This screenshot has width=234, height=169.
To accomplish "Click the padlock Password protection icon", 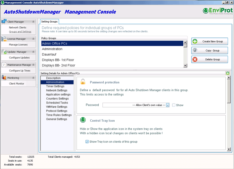I will [x=83, y=82].
